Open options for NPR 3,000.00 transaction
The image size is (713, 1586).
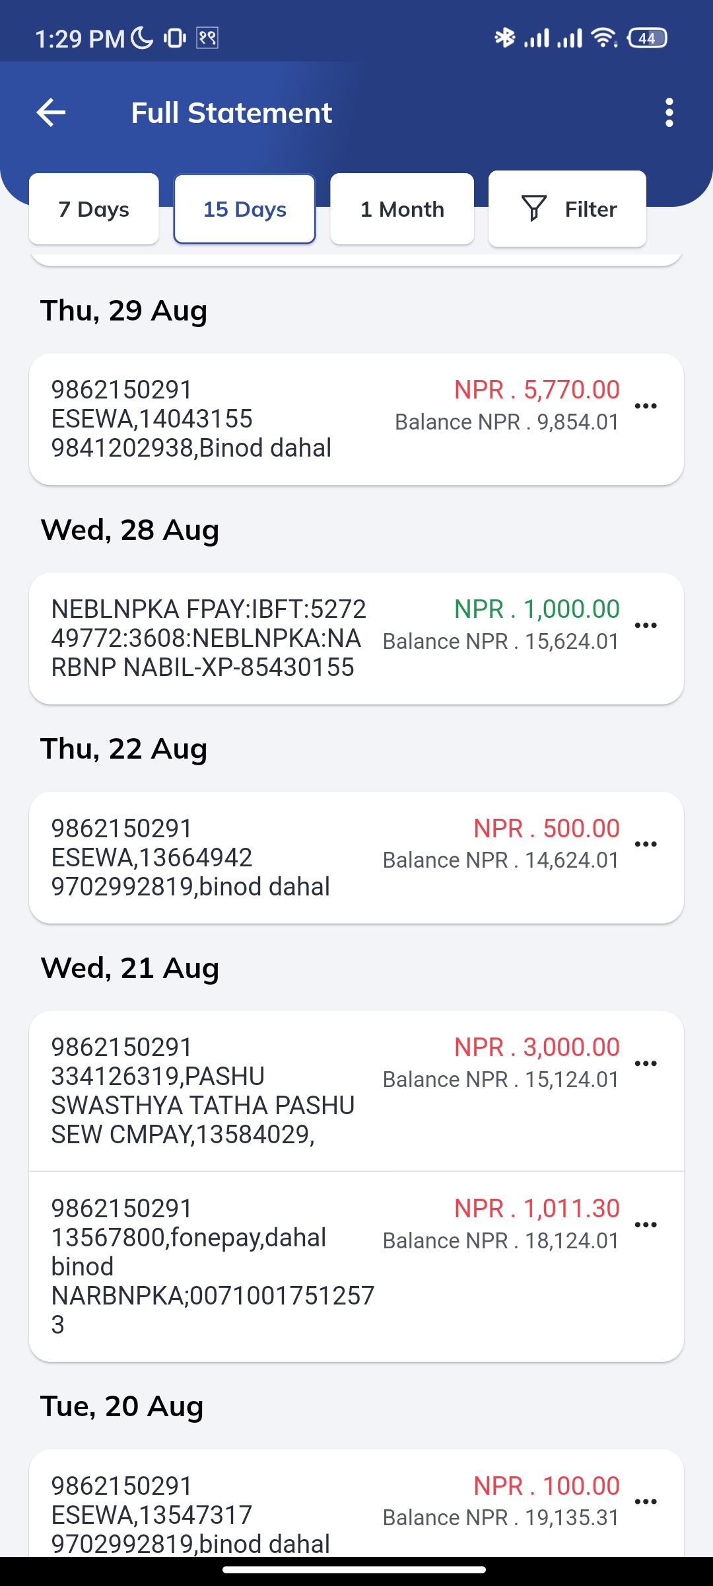coord(645,1063)
